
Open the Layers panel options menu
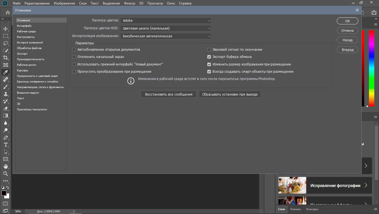point(376,209)
